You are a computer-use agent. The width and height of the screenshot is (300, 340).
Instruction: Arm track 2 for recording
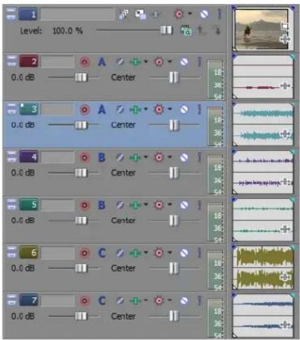[85, 62]
